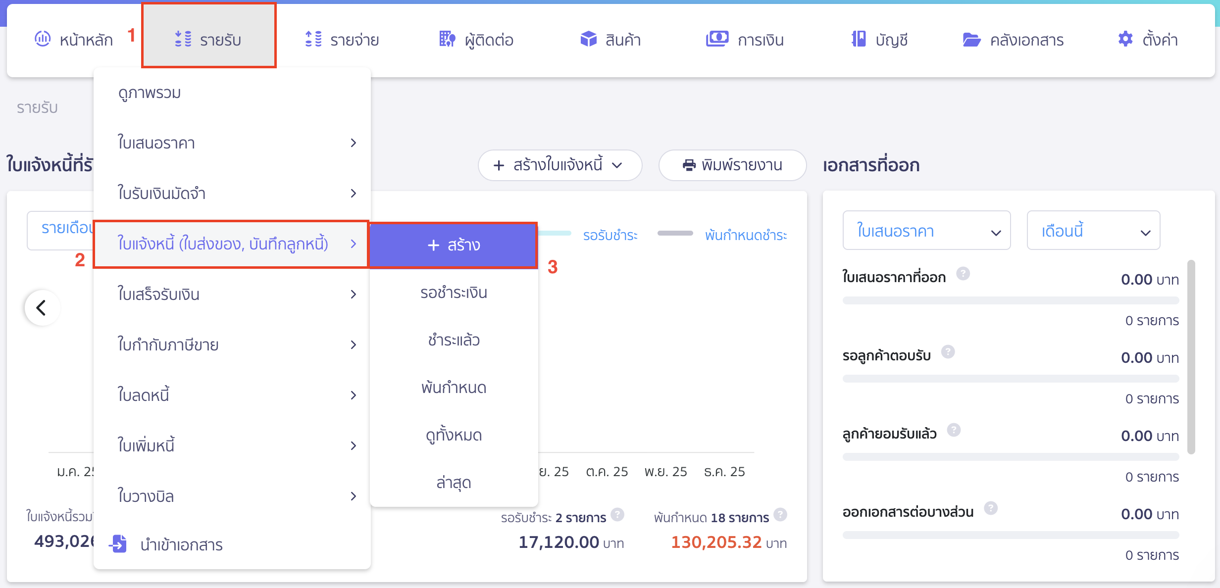Choose + สร้าง in the invoice submenu
The width and height of the screenshot is (1220, 588).
454,245
